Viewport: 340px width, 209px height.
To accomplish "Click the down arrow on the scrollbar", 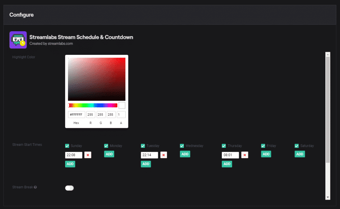I will point(328,197).
